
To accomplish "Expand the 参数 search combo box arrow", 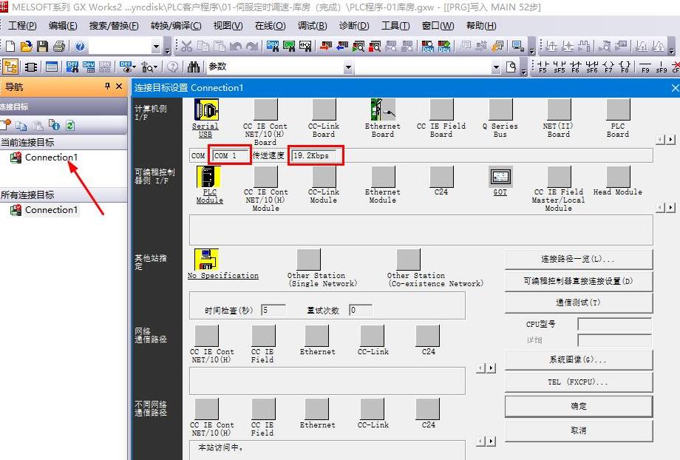I will click(x=348, y=67).
